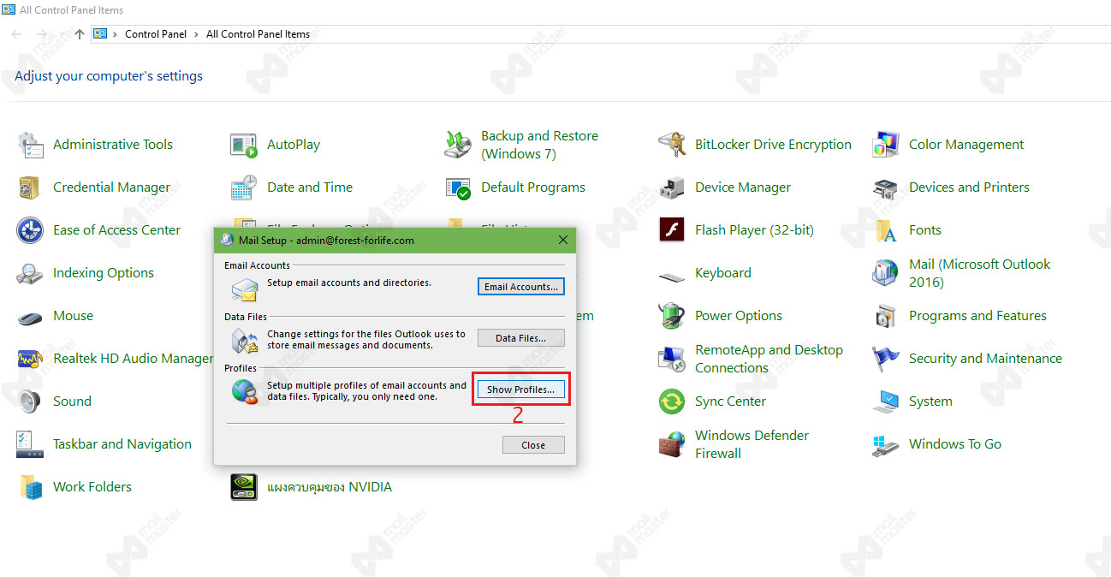The image size is (1111, 577).
Task: Click the Device Manager link text
Action: (x=743, y=187)
